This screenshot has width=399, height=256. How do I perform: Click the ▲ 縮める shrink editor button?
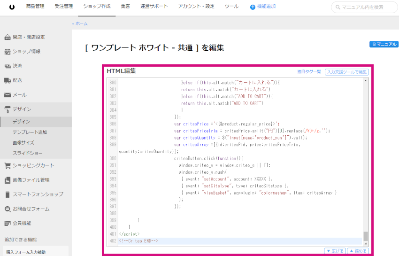358,251
